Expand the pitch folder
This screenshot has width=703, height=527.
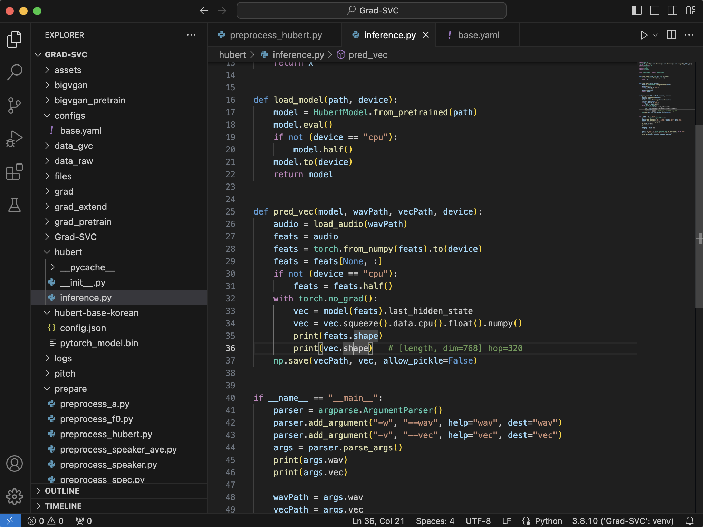(x=119, y=373)
